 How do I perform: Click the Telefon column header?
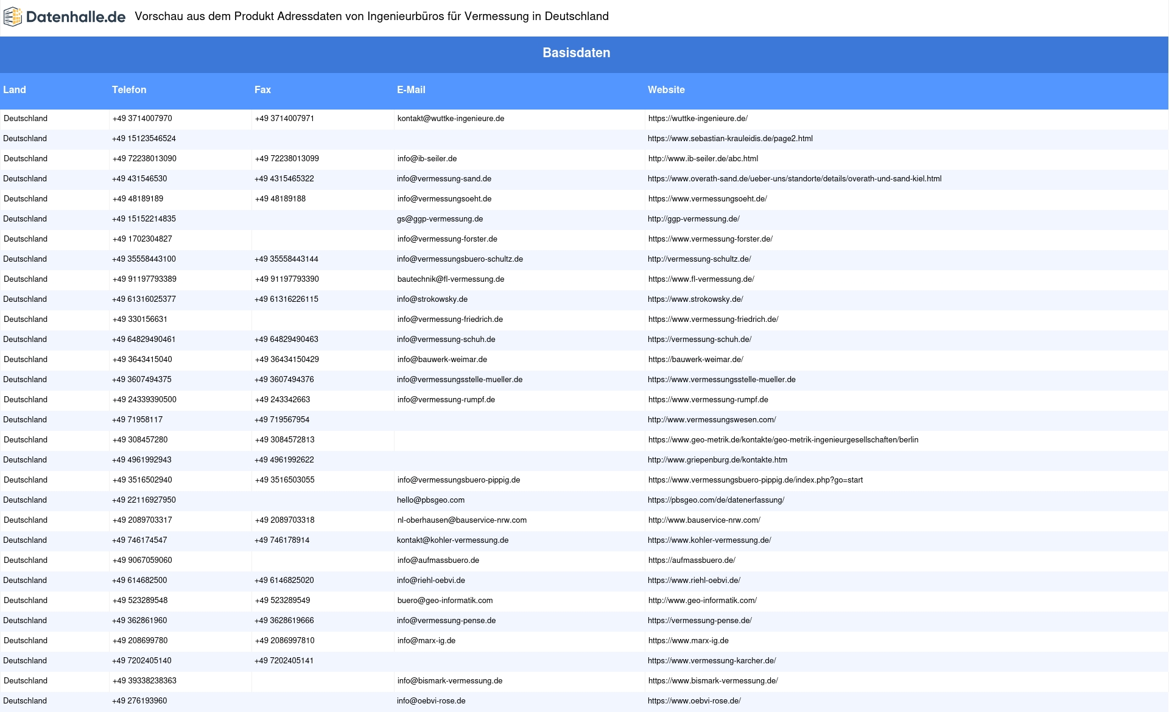(129, 89)
